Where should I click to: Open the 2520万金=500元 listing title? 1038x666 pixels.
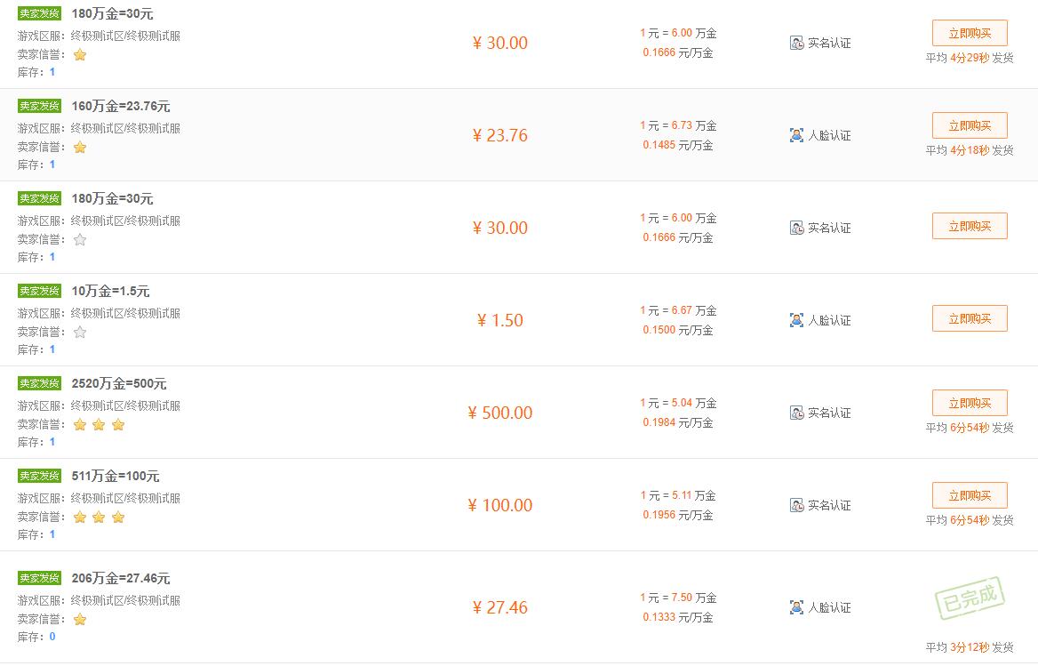(119, 383)
